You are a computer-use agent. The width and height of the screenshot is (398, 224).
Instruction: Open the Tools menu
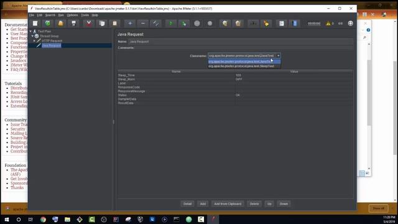coord(85,15)
